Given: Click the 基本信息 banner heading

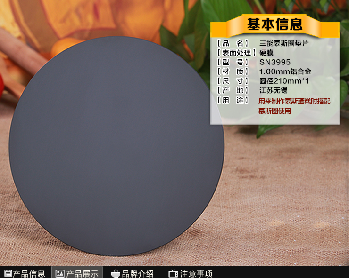Looking at the screenshot, I should pyautogui.click(x=274, y=24).
